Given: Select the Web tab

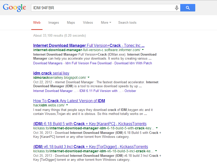Looking at the screenshot, I should pos(37,22).
